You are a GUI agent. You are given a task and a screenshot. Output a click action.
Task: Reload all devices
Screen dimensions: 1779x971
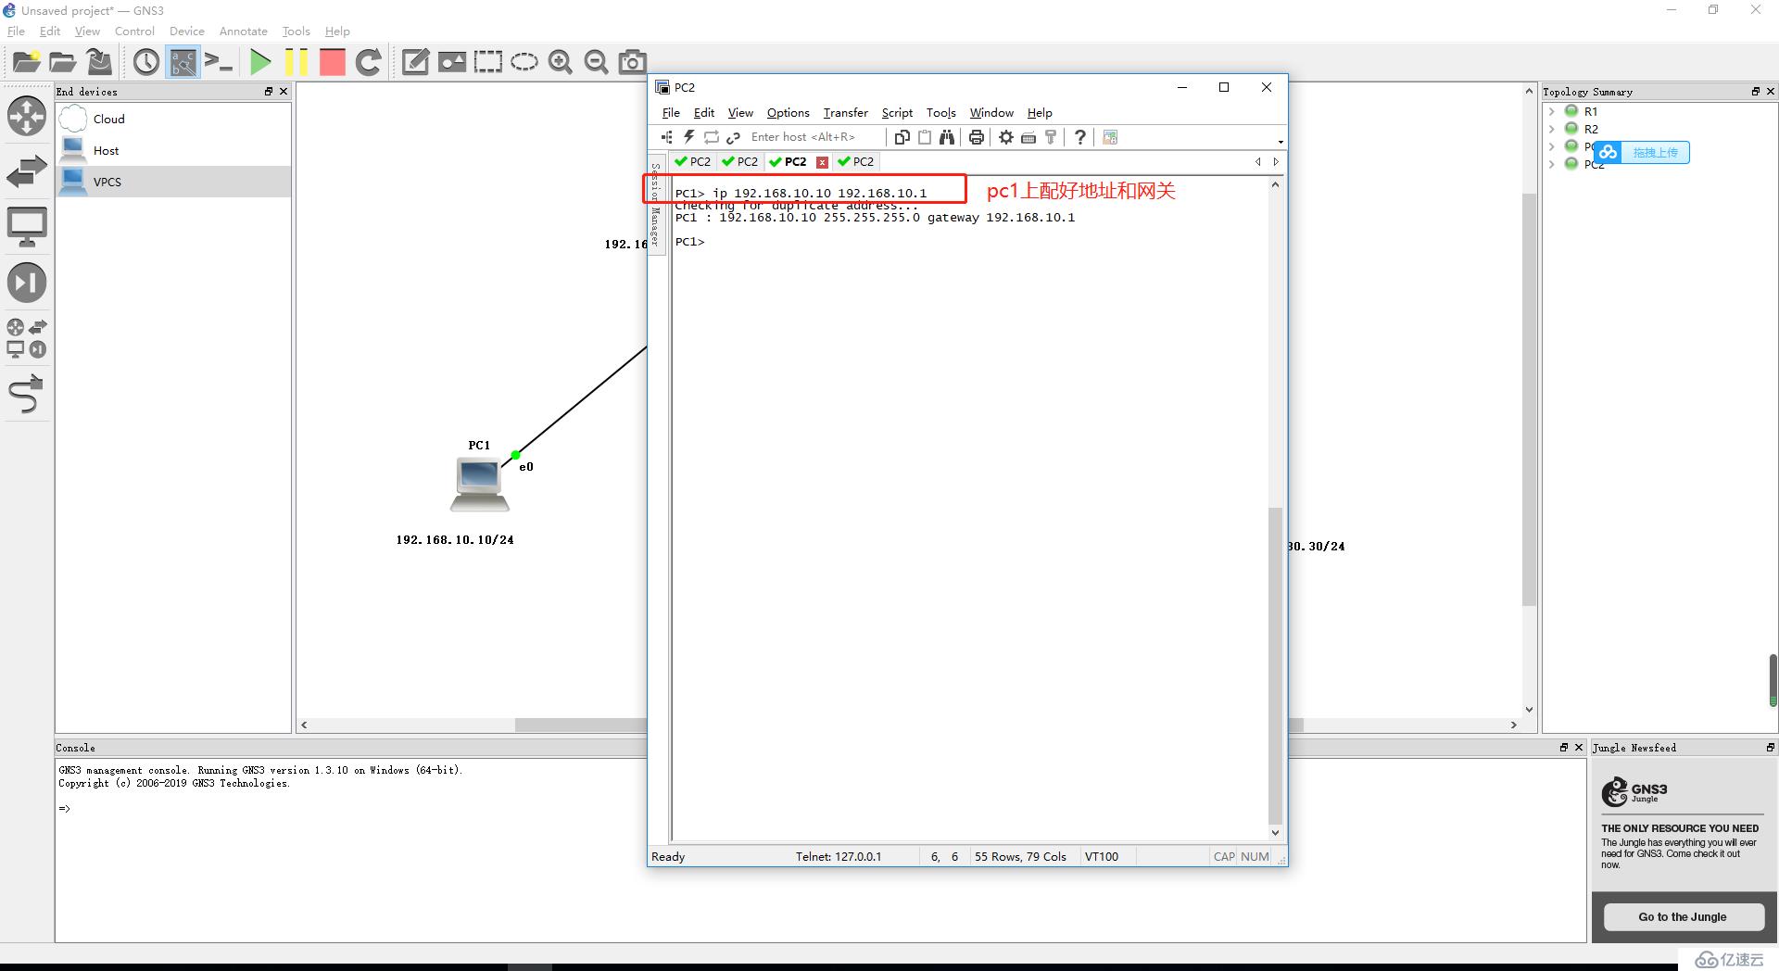(369, 62)
